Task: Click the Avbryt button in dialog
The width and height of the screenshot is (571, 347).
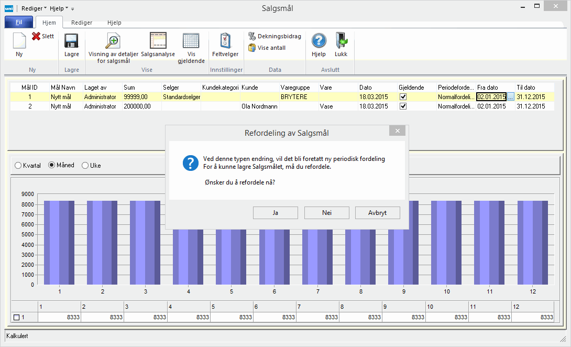Action: click(x=377, y=213)
